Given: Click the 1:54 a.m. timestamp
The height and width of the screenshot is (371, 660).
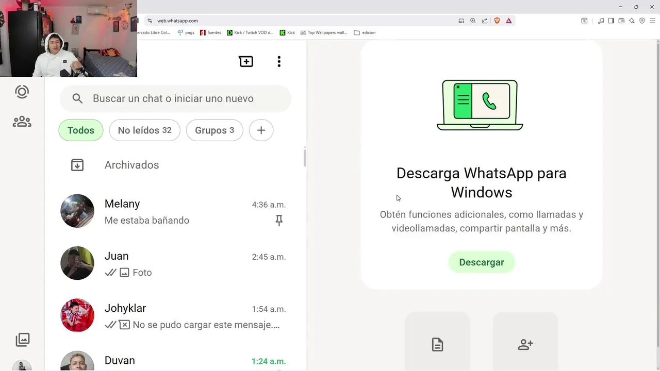Looking at the screenshot, I should coord(269,309).
